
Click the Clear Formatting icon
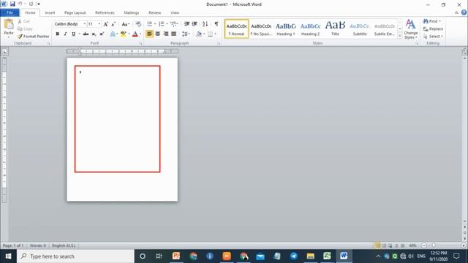[138, 24]
